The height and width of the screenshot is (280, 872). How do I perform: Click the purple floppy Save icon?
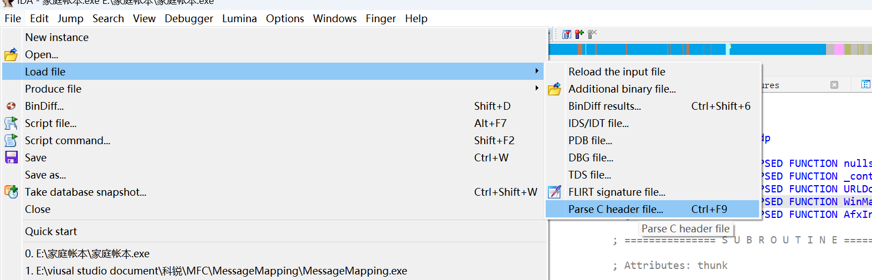[11, 157]
